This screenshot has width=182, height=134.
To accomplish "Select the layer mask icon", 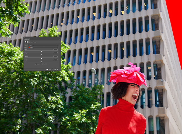I will tap(27, 42).
